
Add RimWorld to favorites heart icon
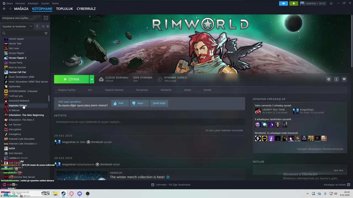pos(344,79)
